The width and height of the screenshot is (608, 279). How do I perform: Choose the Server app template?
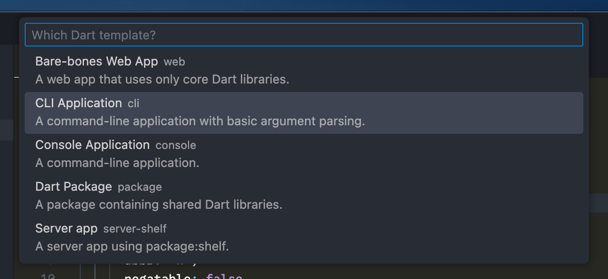tap(66, 229)
